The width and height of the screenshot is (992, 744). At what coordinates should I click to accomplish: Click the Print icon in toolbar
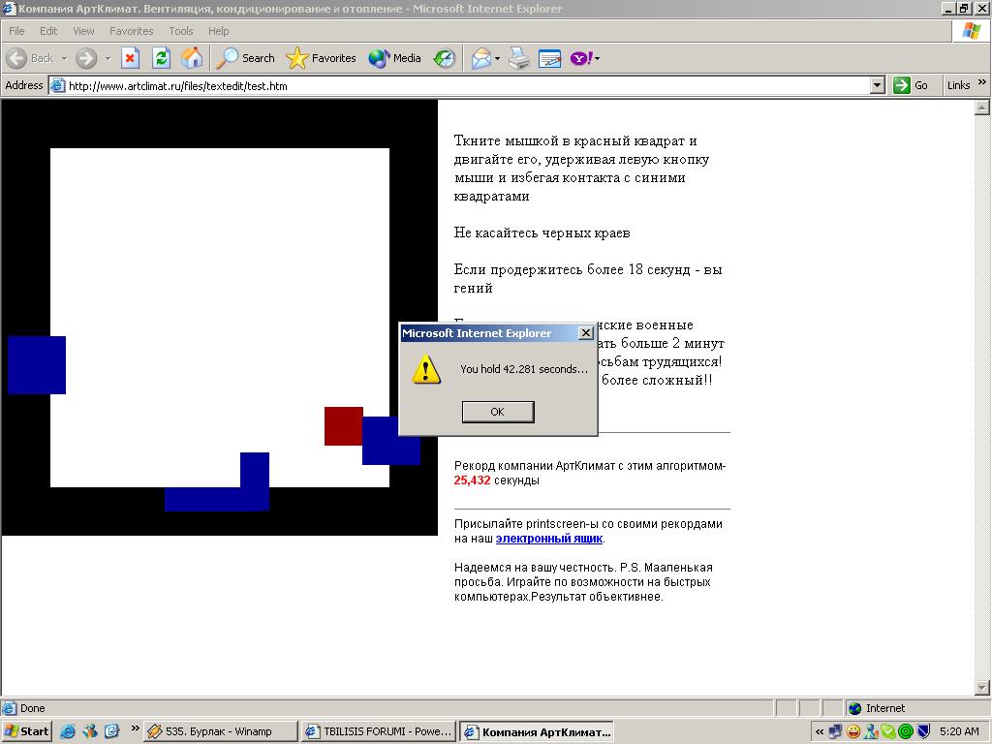[x=519, y=58]
